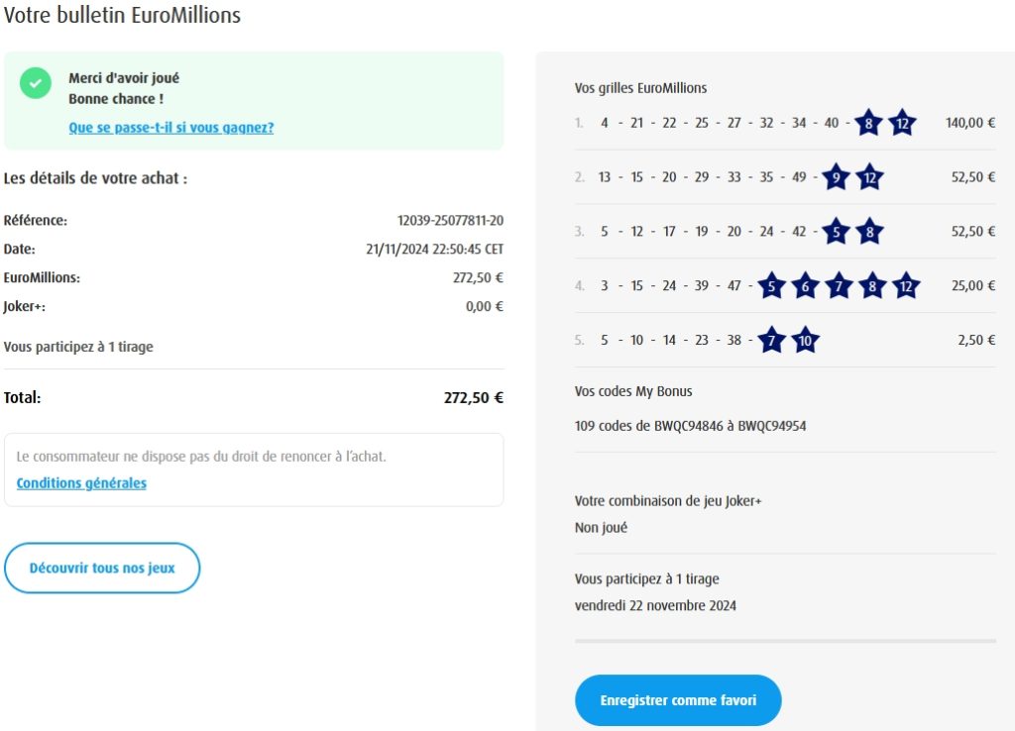
Task: Click star number 7 in grid 4
Action: [839, 286]
